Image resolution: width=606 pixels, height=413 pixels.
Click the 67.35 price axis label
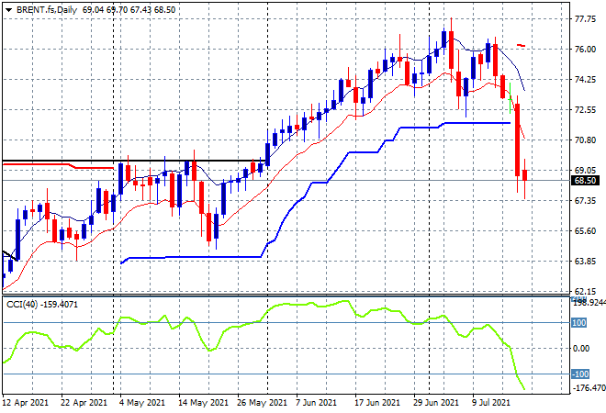[x=585, y=200]
